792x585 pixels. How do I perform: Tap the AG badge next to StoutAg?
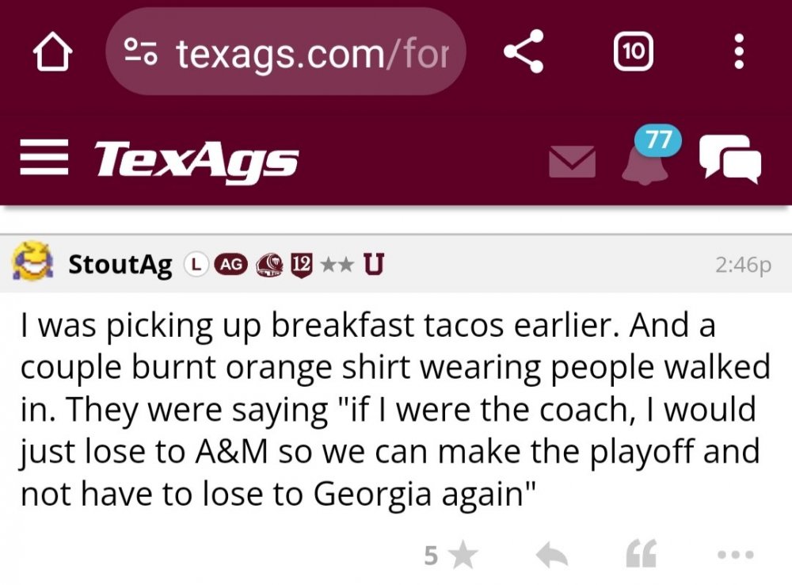click(232, 266)
